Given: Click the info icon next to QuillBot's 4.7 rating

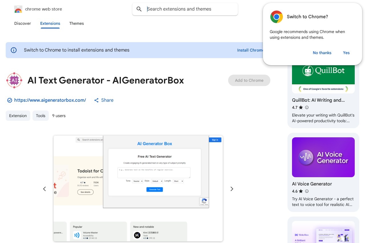Looking at the screenshot, I should click(307, 108).
